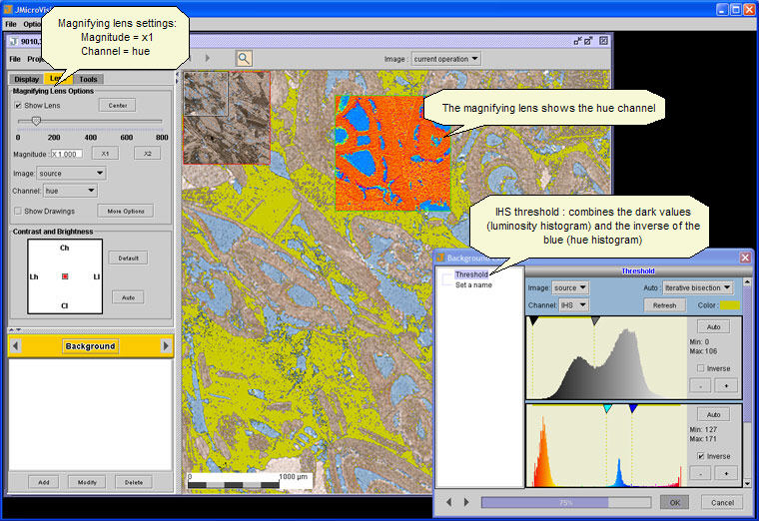Click the yellow threshold Color swatch
759x521 pixels.
point(729,305)
